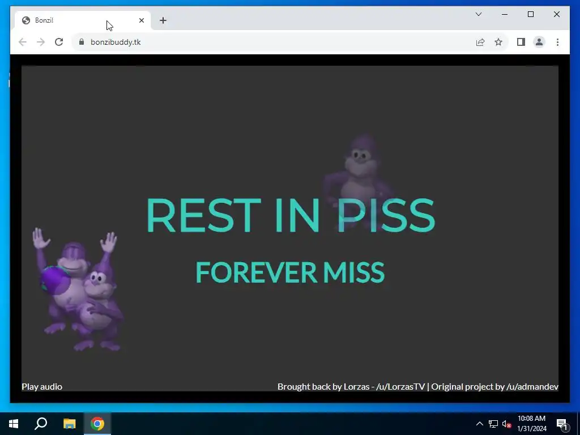Open File Explorer from the taskbar
The image size is (580, 435).
pyautogui.click(x=69, y=424)
